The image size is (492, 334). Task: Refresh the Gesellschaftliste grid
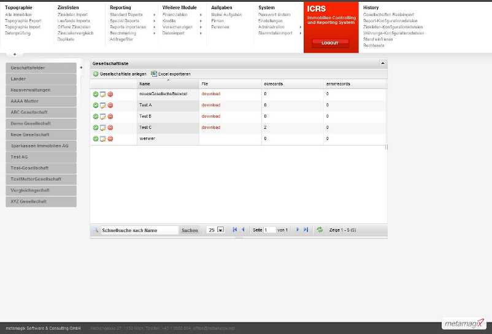coord(320,230)
